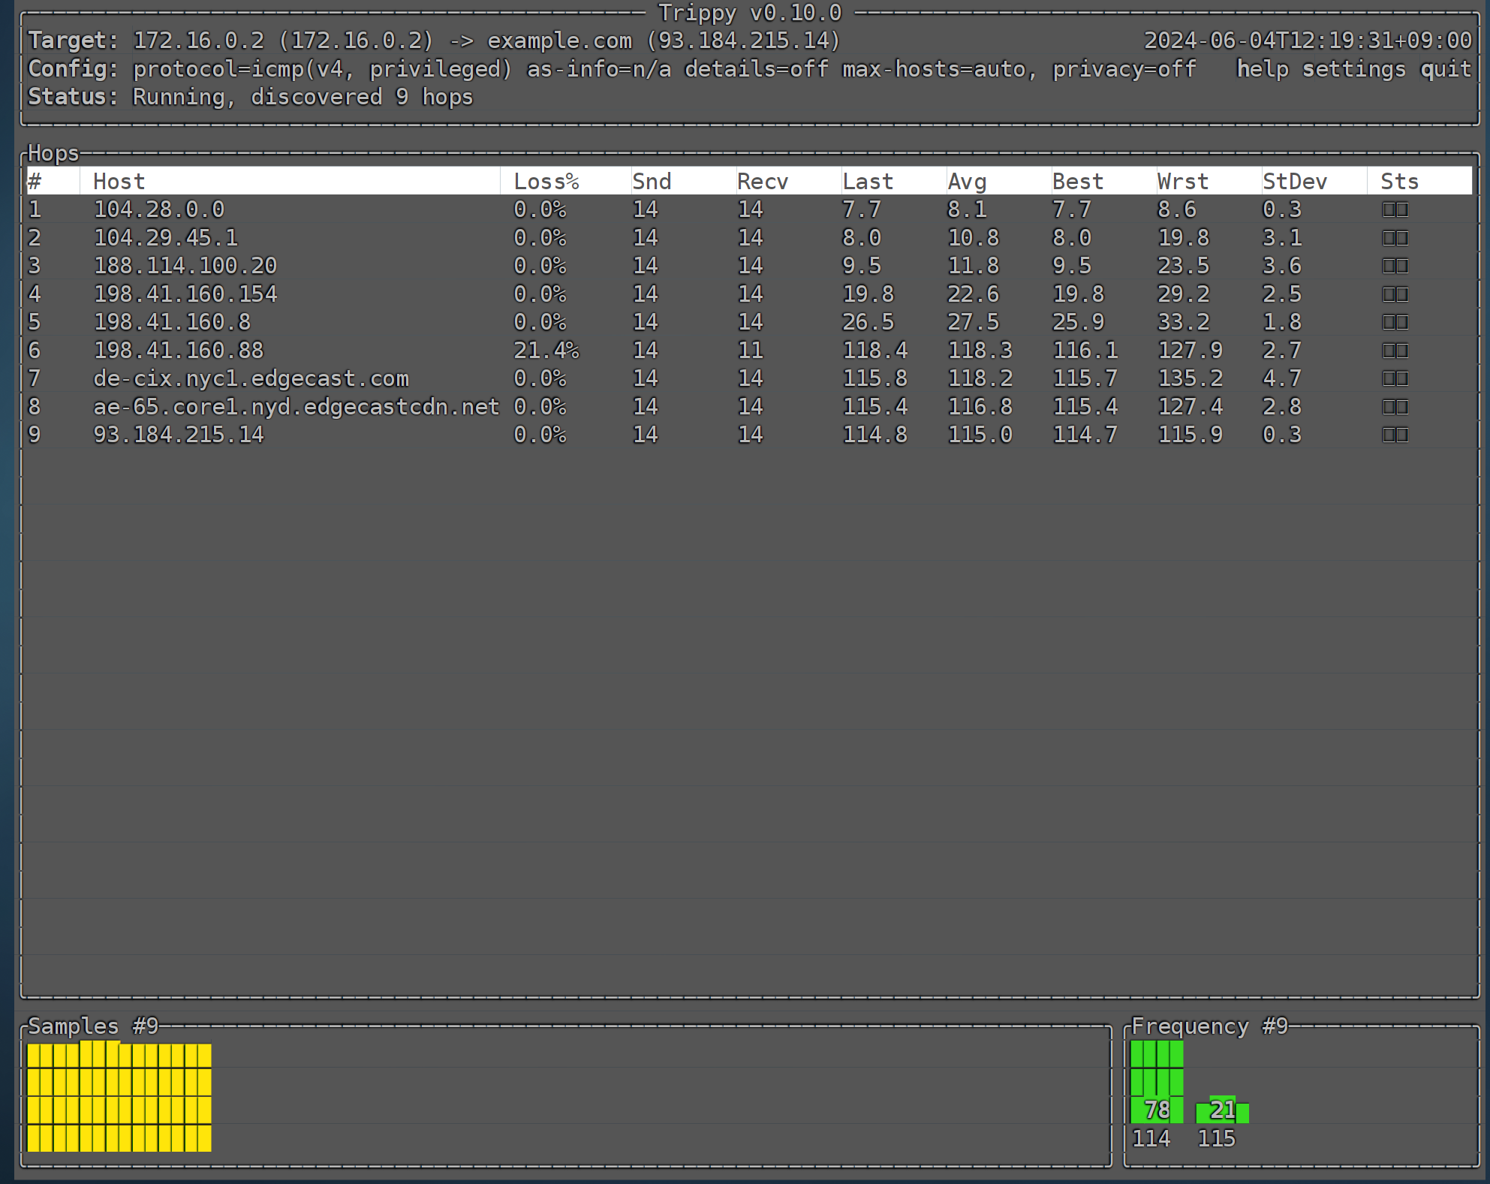This screenshot has height=1184, width=1490.
Task: Open the help menu
Action: coord(1262,69)
